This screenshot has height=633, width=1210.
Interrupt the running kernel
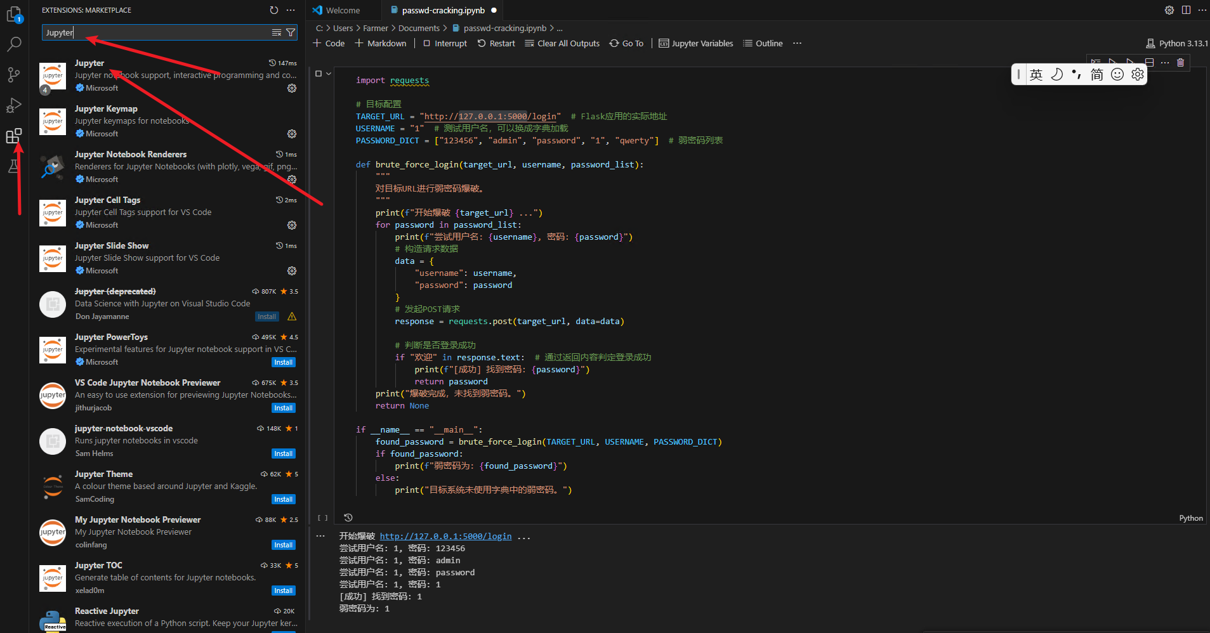coord(445,43)
